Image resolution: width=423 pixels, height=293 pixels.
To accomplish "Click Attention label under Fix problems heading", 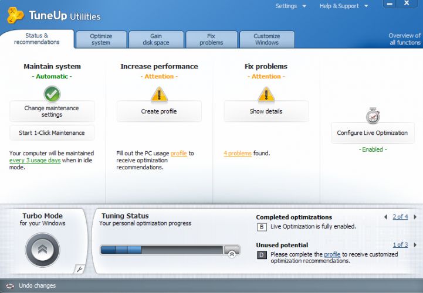I will 266,77.
